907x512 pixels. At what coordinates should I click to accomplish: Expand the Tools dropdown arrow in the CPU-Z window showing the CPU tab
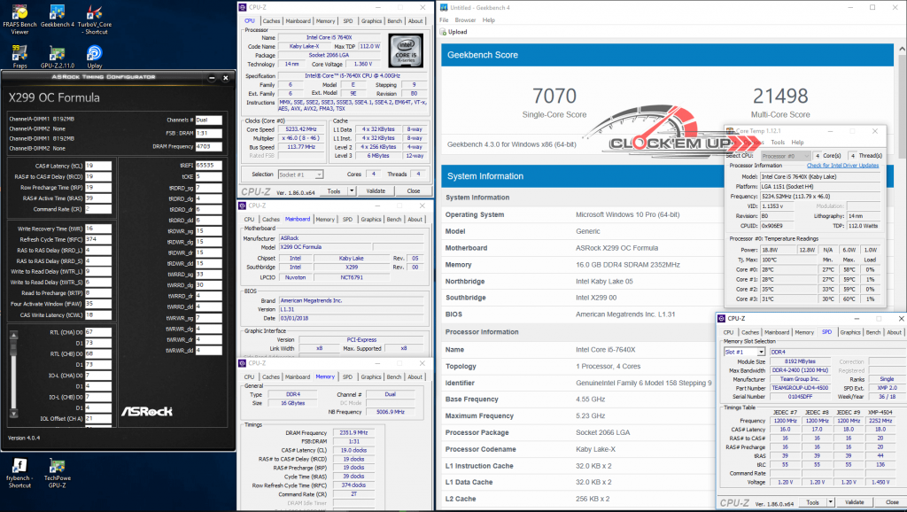point(350,190)
